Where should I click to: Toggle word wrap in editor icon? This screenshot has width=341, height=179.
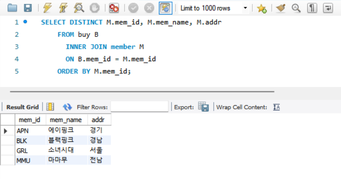[x=328, y=8]
